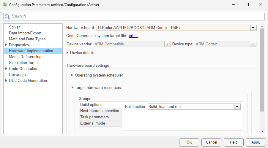
Task: Select Data Import/Export category
Action: [x=25, y=33]
